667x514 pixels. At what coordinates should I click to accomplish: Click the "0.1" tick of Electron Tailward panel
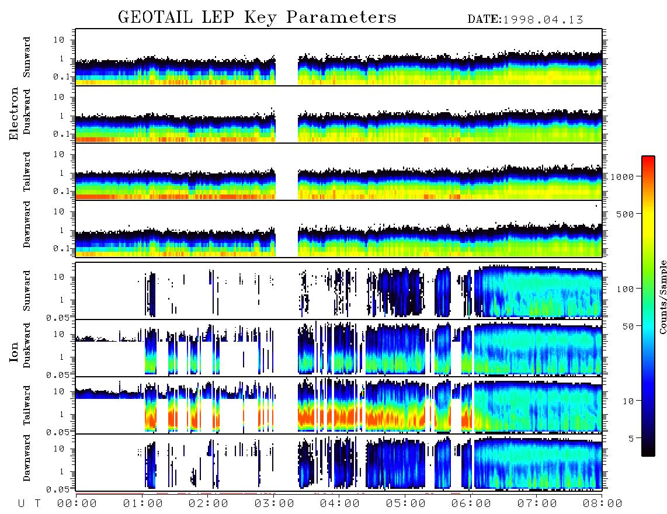click(61, 191)
